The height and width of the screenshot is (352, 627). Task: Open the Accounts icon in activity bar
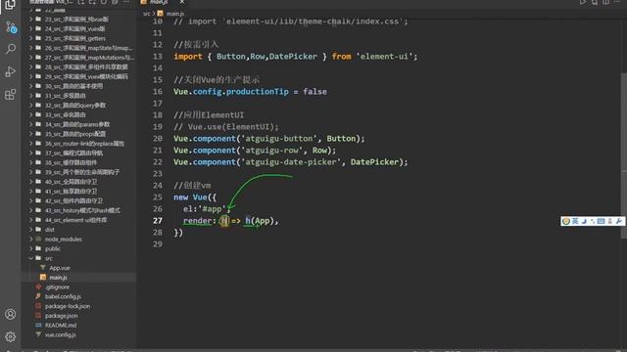point(11,314)
